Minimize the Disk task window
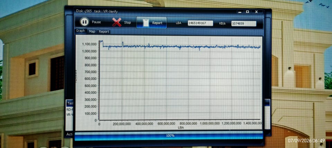The image size is (332, 148). point(240,12)
